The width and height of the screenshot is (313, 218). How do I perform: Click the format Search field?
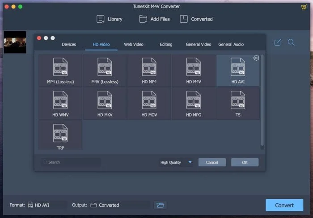click(x=71, y=162)
